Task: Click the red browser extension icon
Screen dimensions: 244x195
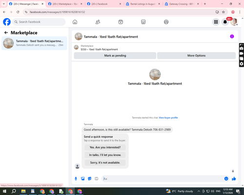Action: coord(233,12)
